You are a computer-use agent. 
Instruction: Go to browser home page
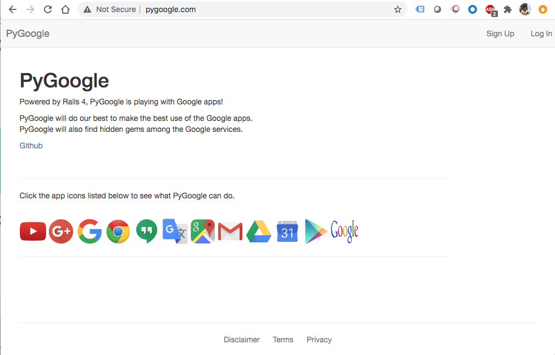[65, 9]
